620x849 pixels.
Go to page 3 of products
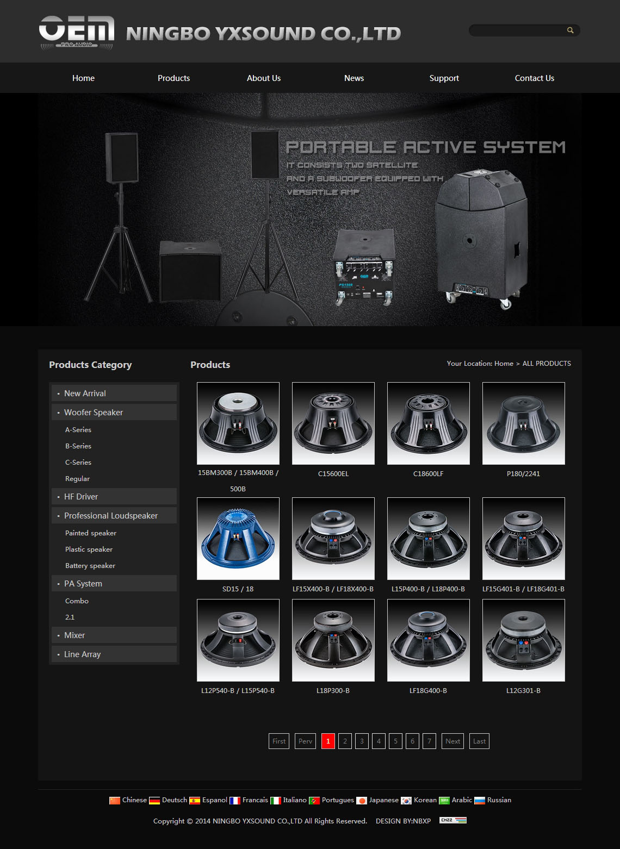point(362,741)
